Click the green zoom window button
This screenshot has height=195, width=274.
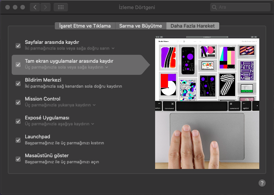[x=23, y=7]
